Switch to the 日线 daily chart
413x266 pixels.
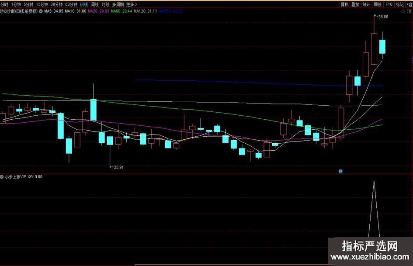coord(84,4)
